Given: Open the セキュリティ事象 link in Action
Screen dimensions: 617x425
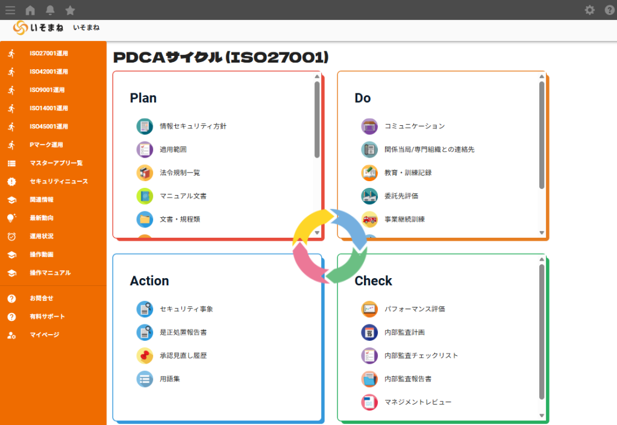Looking at the screenshot, I should pyautogui.click(x=186, y=309).
